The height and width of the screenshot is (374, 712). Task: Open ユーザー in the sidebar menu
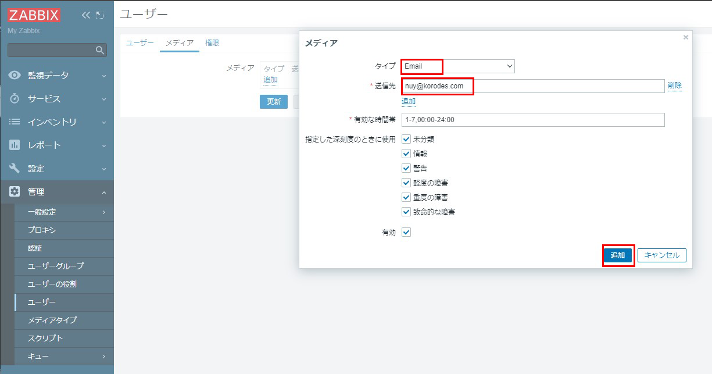tap(64, 302)
